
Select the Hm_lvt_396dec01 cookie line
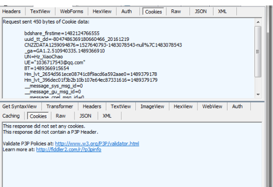pyautogui.click(x=91, y=80)
